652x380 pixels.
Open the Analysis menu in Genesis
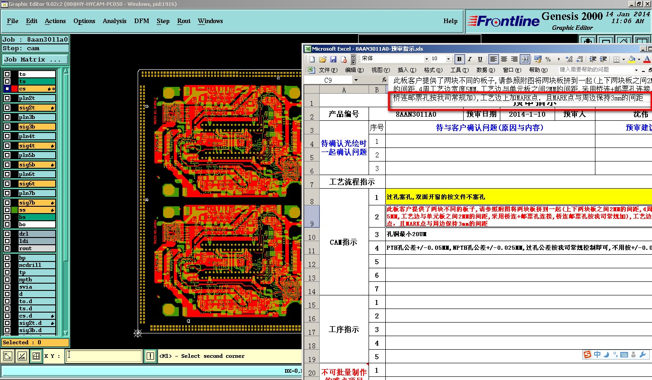click(x=115, y=21)
